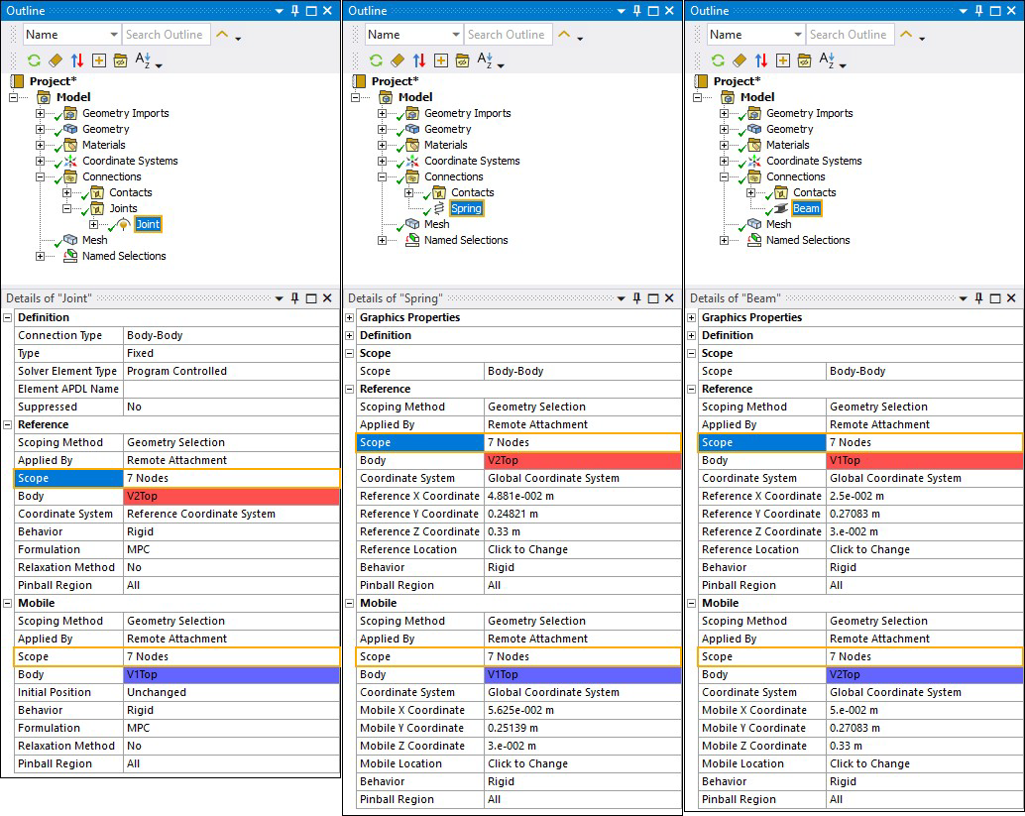Click the Search Outline field in middle panel
The width and height of the screenshot is (1025, 816).
[x=508, y=35]
